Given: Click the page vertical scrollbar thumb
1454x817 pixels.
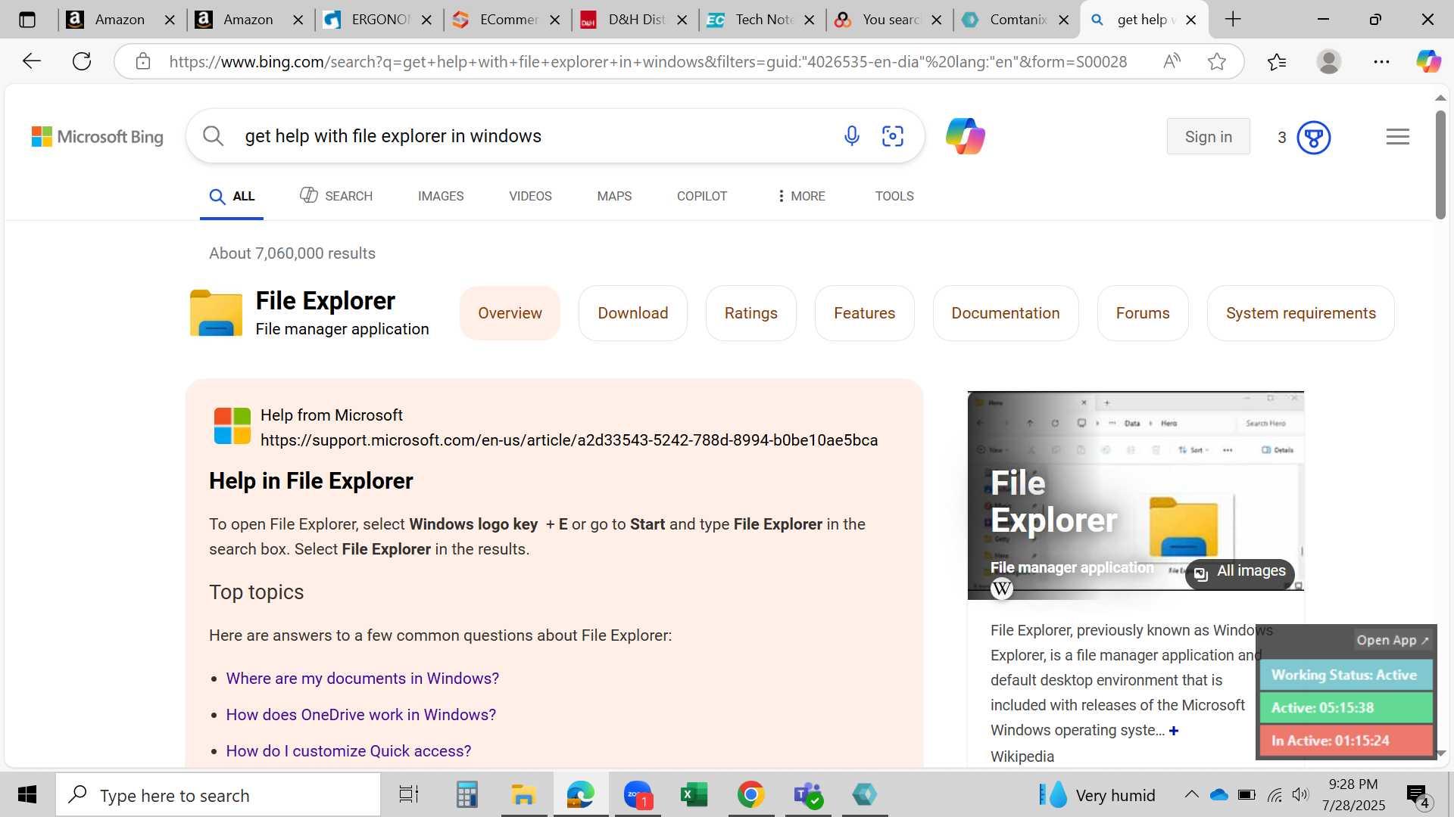Looking at the screenshot, I should click(1440, 165).
